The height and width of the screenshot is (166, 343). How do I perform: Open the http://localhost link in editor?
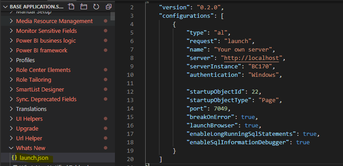tap(252, 58)
